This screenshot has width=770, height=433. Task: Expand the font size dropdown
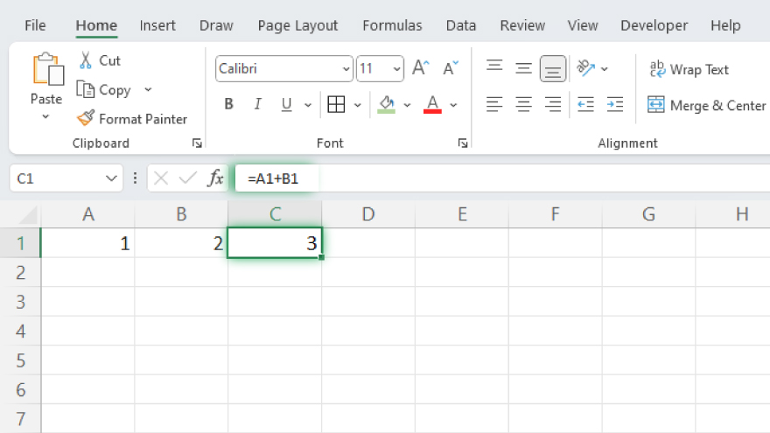click(x=396, y=68)
